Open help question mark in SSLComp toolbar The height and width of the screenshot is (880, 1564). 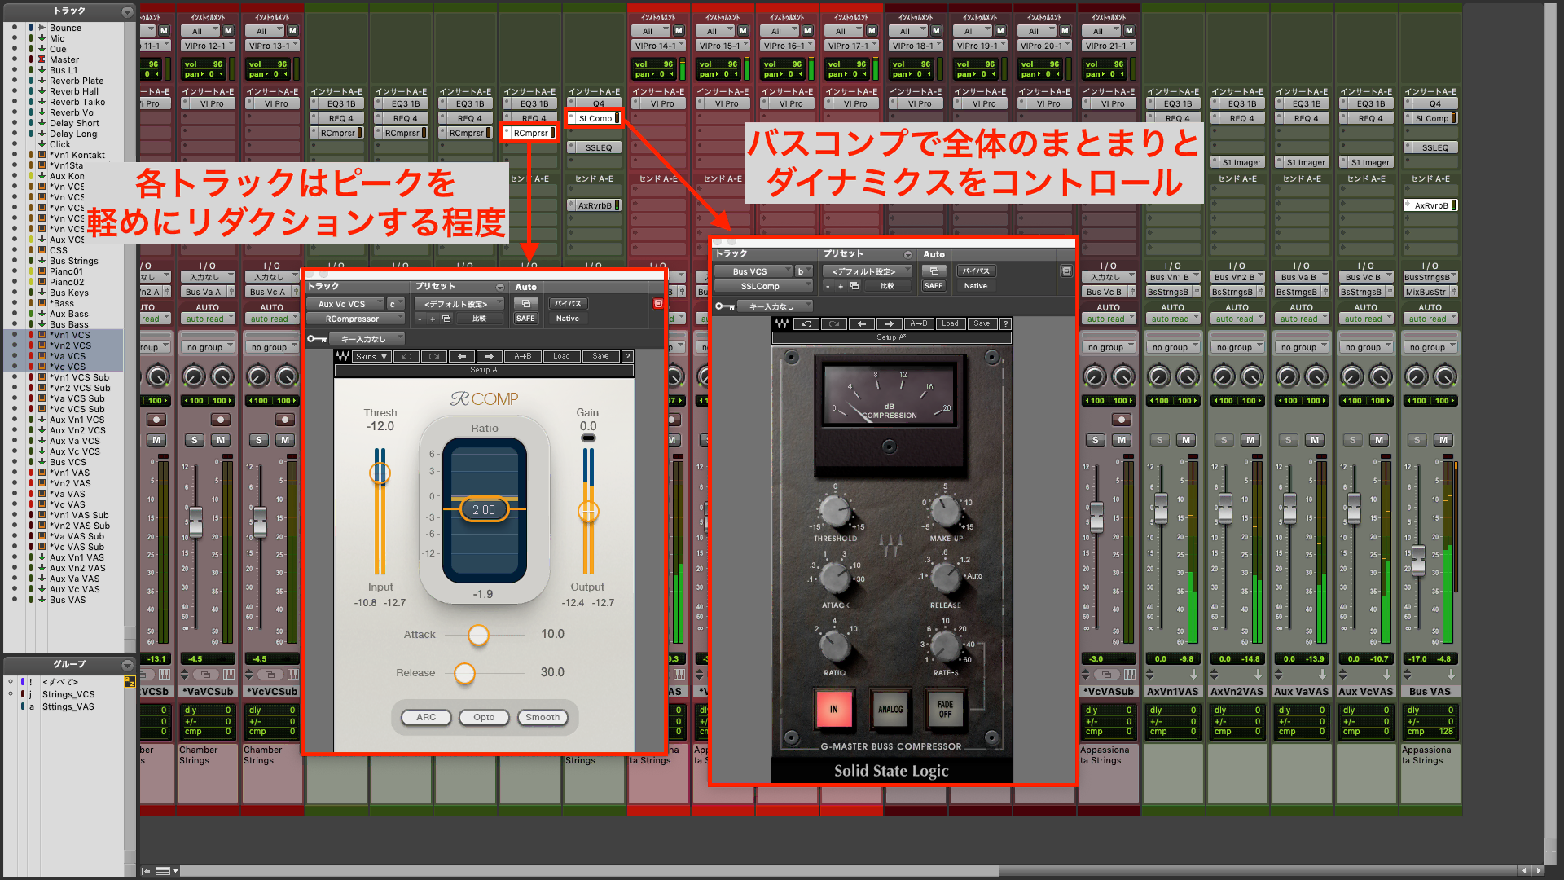pyautogui.click(x=1005, y=323)
